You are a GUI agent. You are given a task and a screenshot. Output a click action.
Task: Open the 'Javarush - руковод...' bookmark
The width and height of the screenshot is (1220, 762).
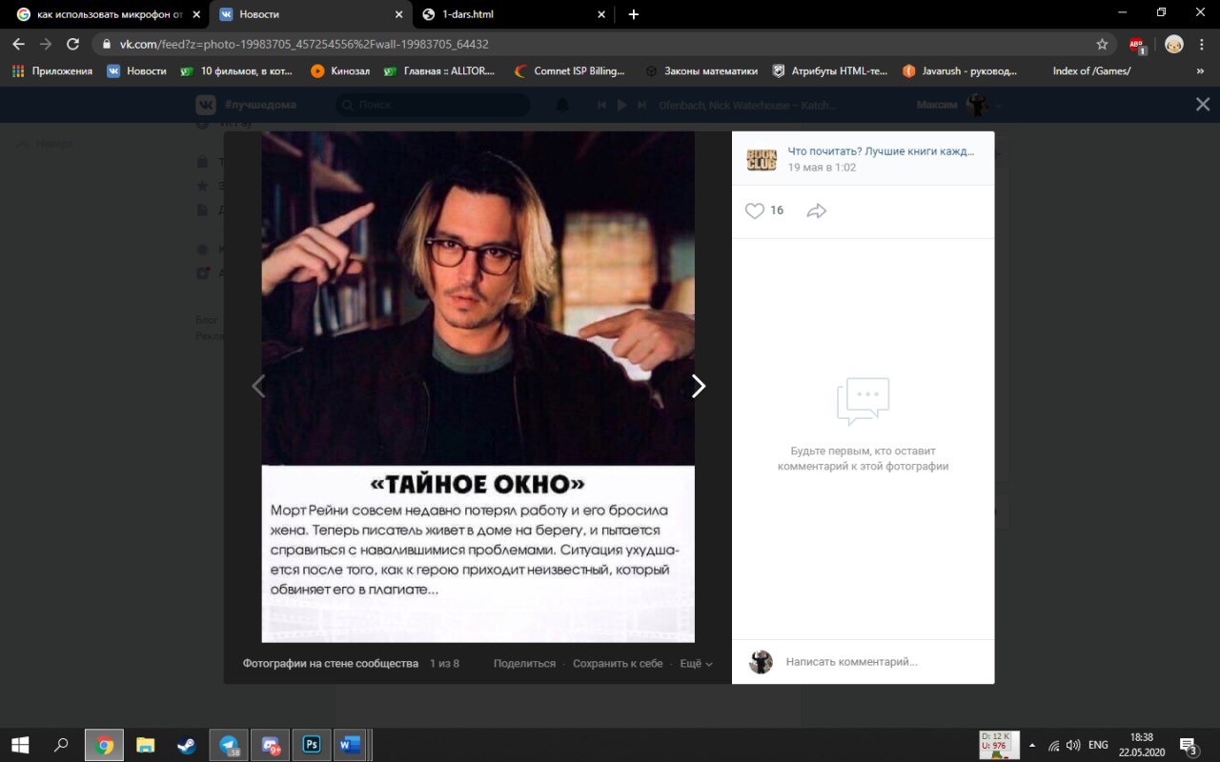pos(960,70)
